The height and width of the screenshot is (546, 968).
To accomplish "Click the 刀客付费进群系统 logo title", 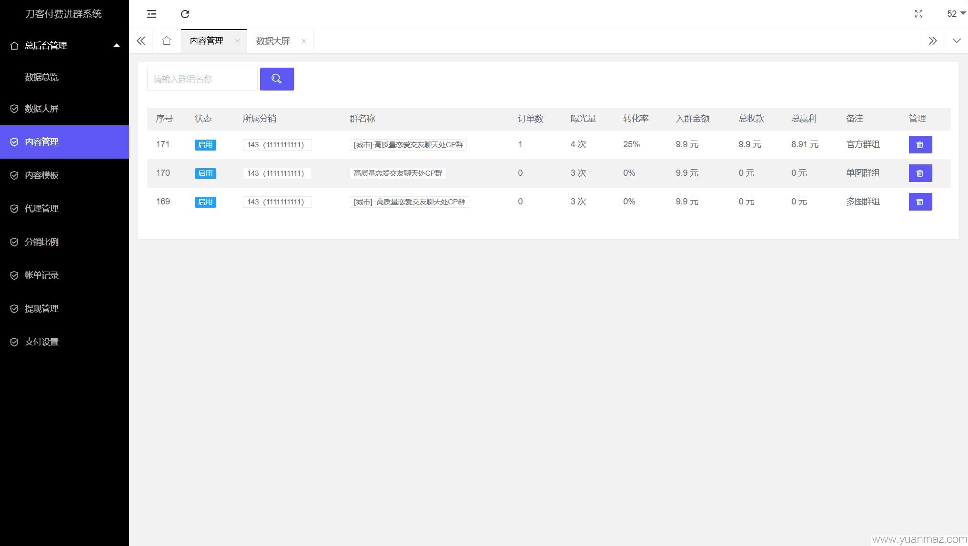I will click(63, 14).
